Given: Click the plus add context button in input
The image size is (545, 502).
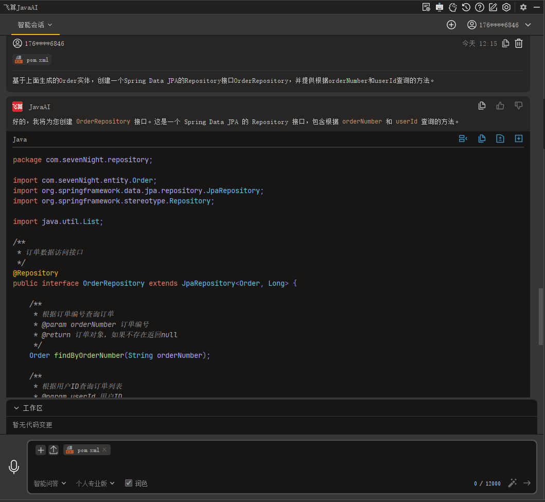Looking at the screenshot, I should (x=41, y=450).
